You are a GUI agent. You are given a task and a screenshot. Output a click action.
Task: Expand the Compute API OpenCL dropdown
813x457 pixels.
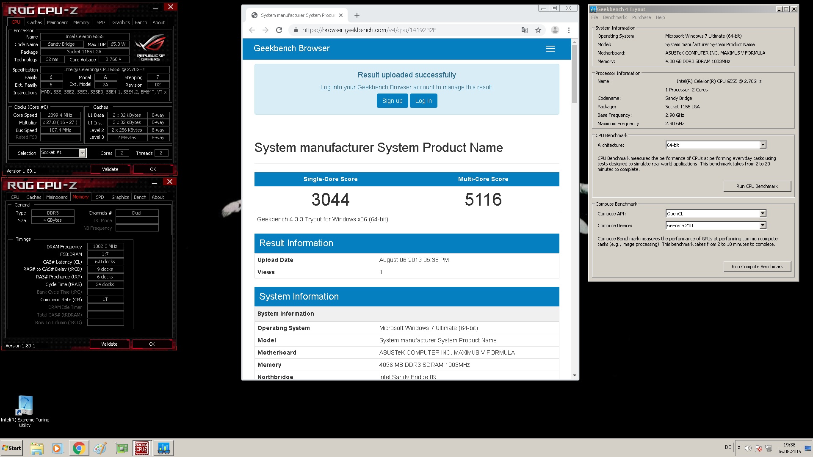click(x=763, y=214)
